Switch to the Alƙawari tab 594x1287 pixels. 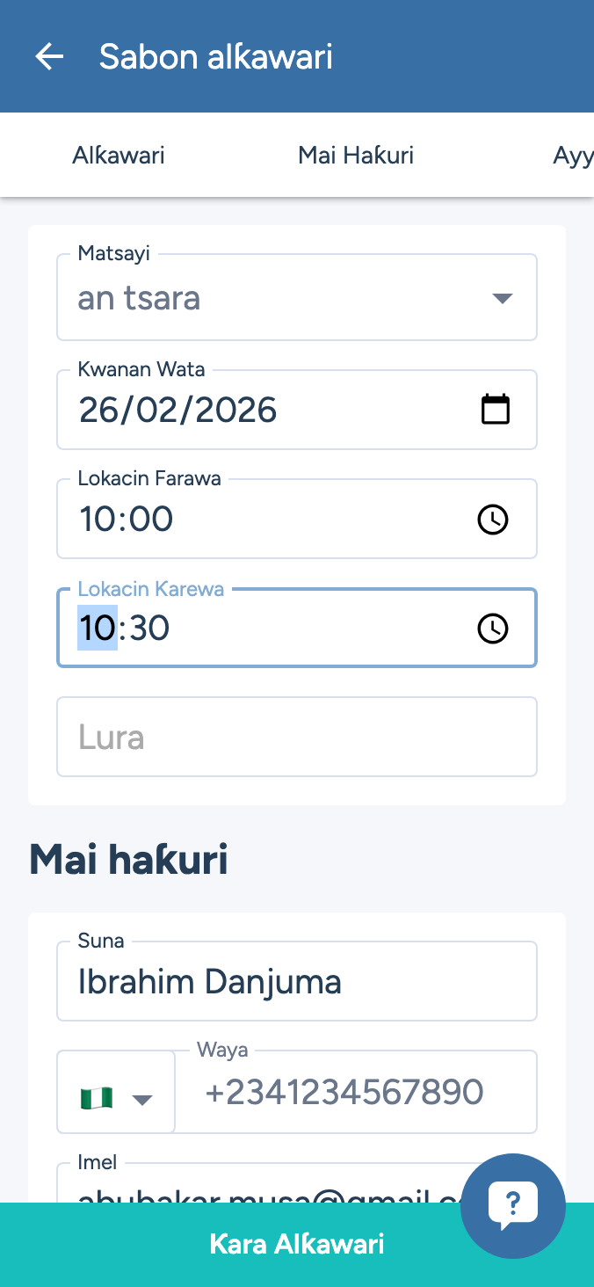point(119,156)
